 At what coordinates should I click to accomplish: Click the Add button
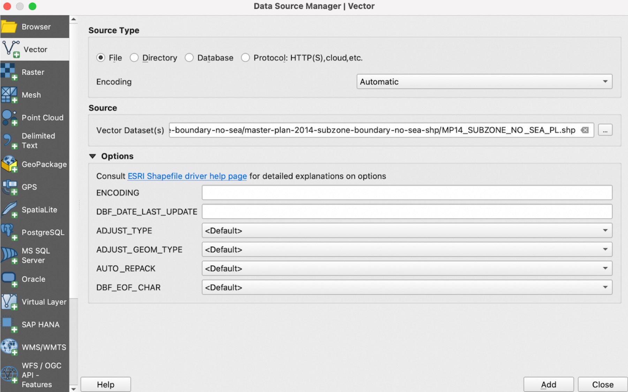click(548, 384)
